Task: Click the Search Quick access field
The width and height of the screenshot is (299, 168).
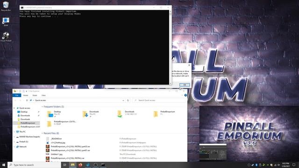Action: point(159,100)
